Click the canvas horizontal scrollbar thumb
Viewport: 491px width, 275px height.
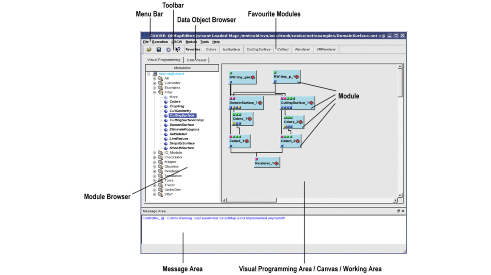[251, 200]
